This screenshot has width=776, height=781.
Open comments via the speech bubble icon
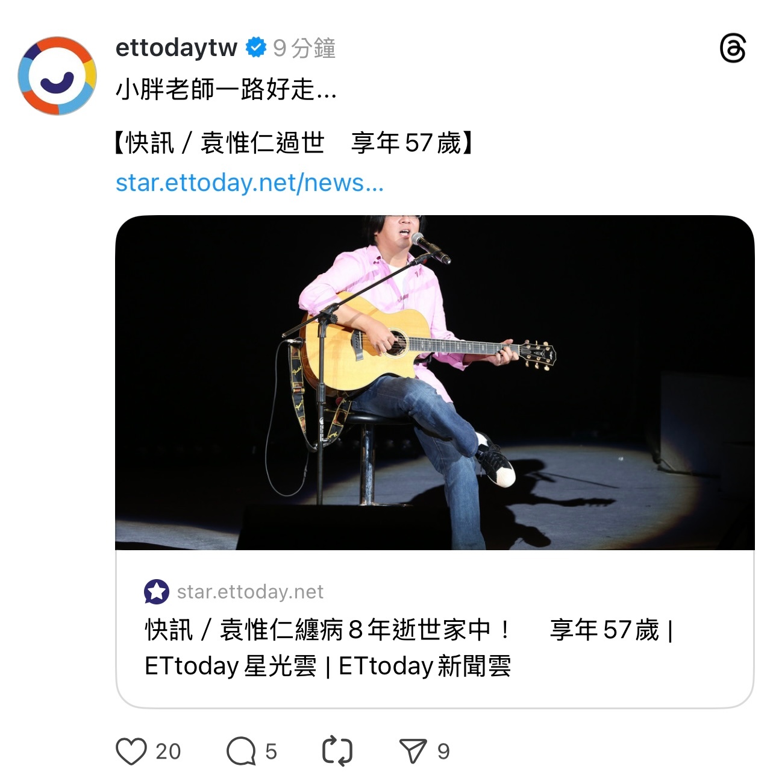coord(241,751)
